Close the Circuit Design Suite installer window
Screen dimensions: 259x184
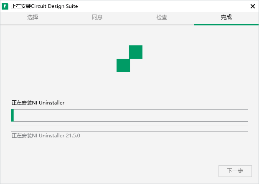point(253,6)
